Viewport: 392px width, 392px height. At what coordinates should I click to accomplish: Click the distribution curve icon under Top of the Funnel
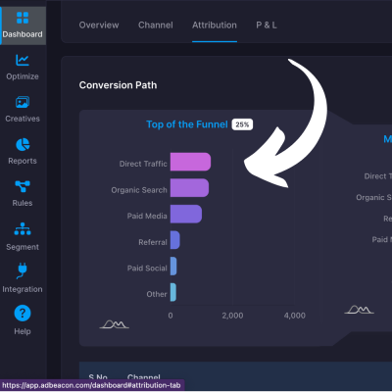click(x=115, y=324)
